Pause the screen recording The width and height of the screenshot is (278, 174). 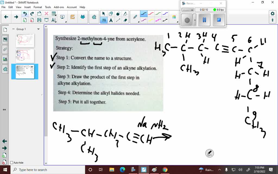204,20
